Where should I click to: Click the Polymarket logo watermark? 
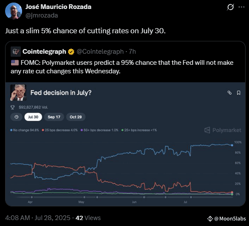pyautogui.click(x=223, y=130)
